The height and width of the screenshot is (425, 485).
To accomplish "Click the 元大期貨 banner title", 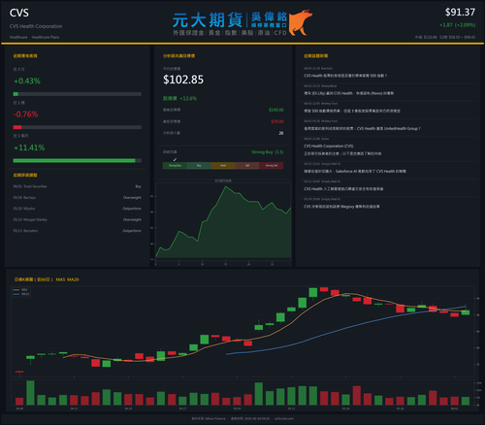I will pos(208,20).
